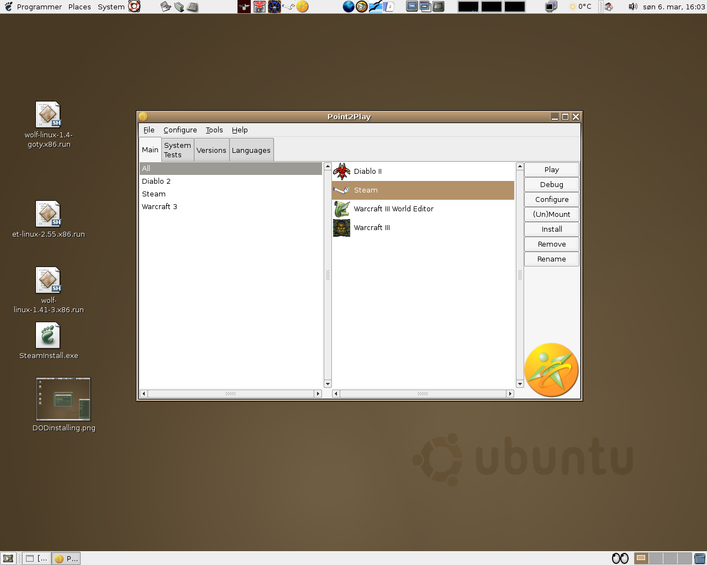Open the System menu in the top panel
The height and width of the screenshot is (565, 707).
[x=111, y=7]
